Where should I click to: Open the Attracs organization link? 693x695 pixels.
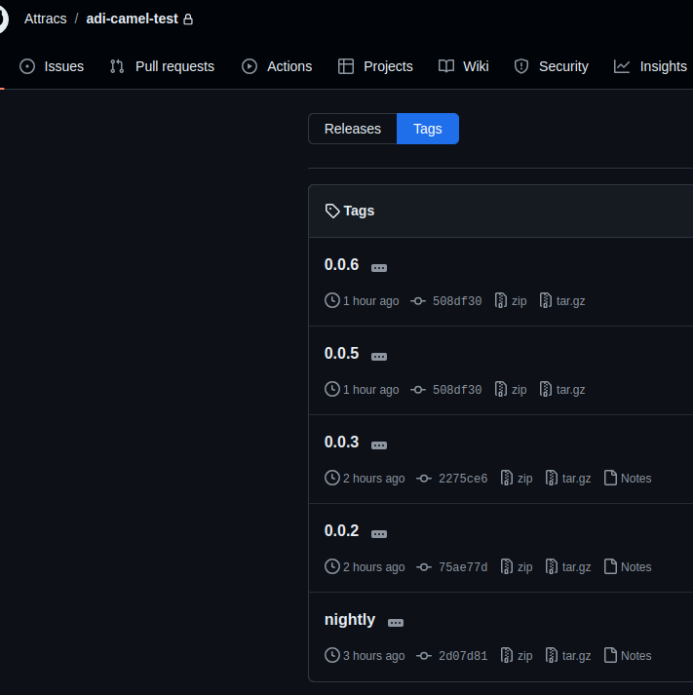(x=45, y=19)
